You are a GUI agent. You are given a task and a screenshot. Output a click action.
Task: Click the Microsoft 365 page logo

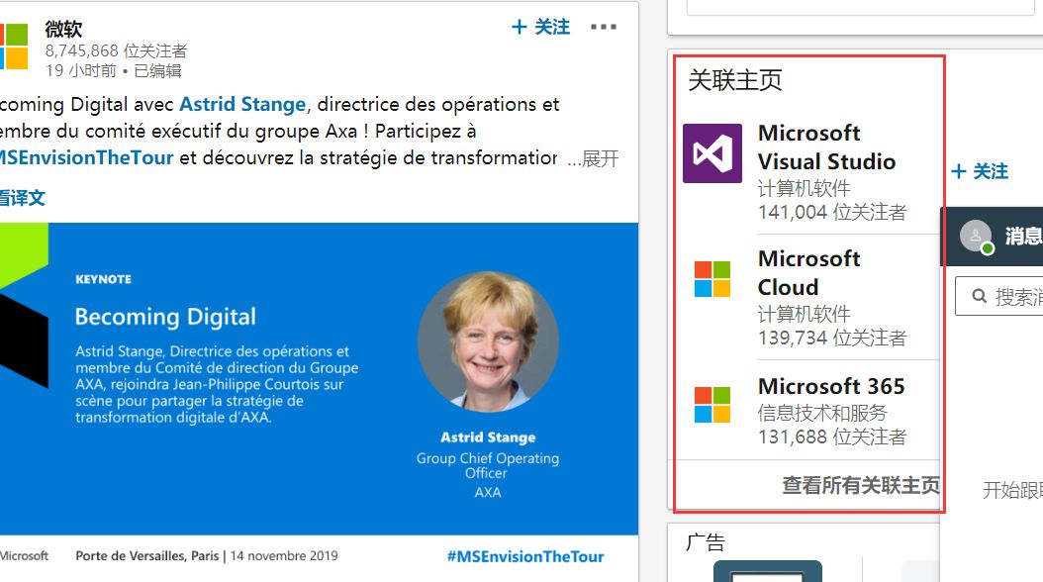tap(712, 404)
